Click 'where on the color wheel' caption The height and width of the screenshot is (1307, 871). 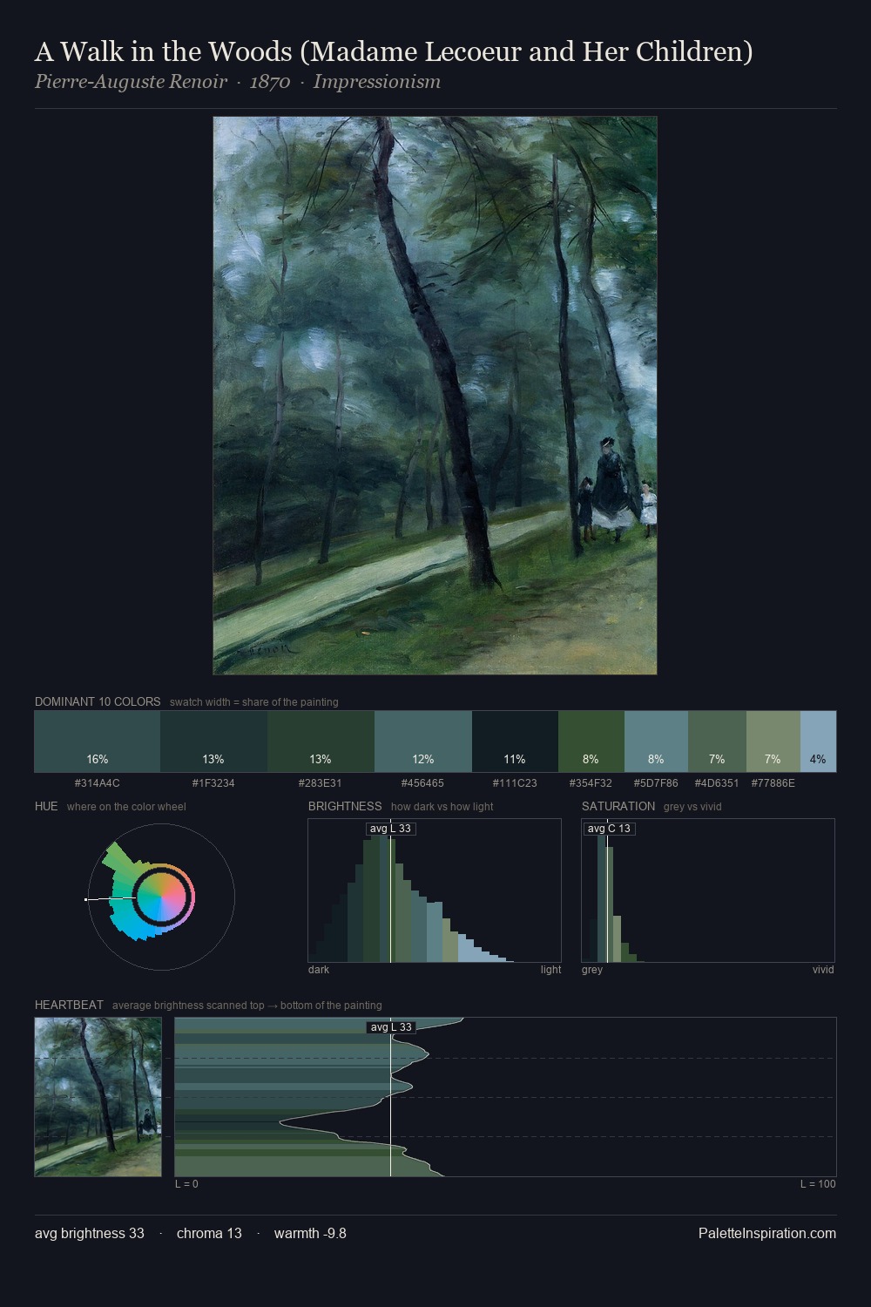126,807
